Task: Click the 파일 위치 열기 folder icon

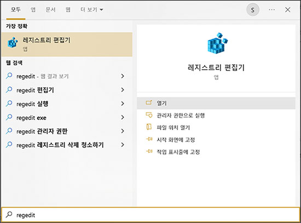Action: pos(149,127)
